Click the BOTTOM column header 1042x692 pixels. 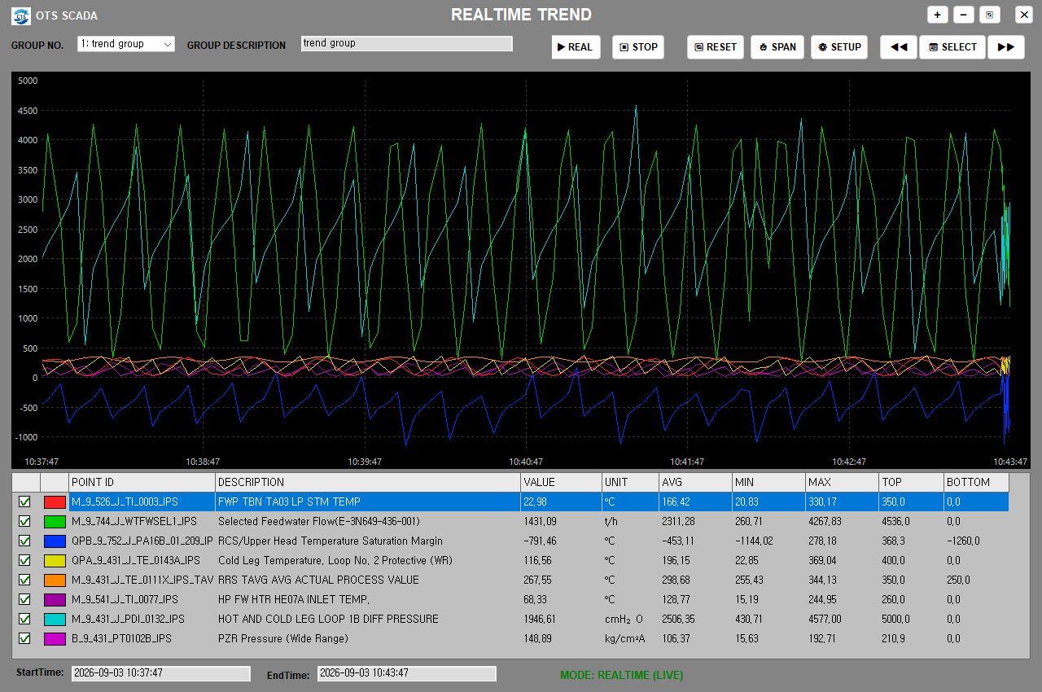tap(977, 482)
